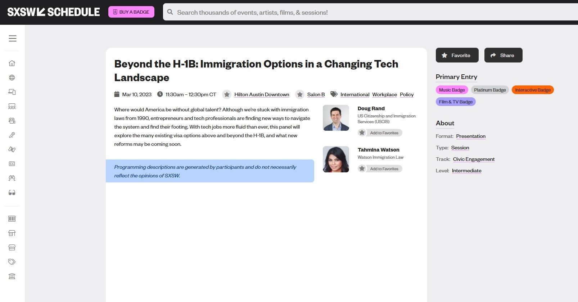Click the US Citizenship and Immigration Services text
Screen dimensions: 578x302
click(387, 119)
